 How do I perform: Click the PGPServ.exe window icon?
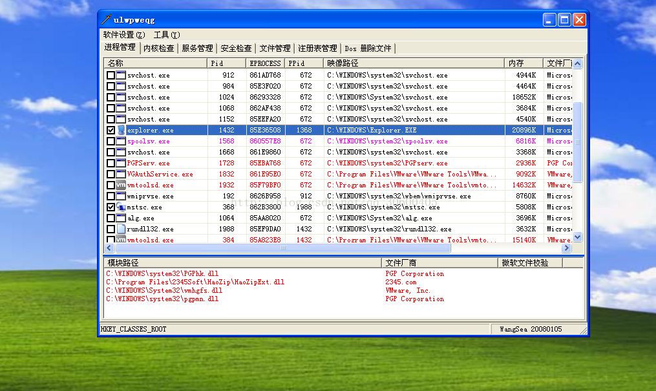point(121,163)
